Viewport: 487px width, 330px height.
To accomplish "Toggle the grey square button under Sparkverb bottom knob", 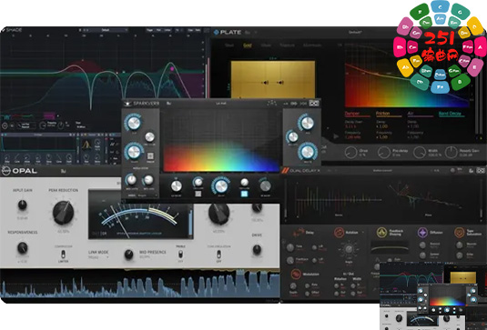I will 198,194.
